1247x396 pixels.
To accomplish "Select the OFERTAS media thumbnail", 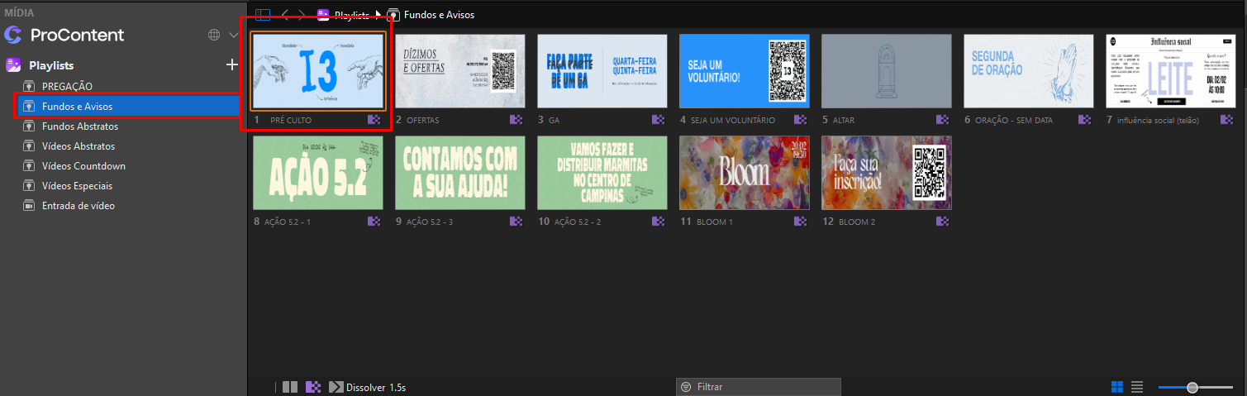I will [x=460, y=71].
